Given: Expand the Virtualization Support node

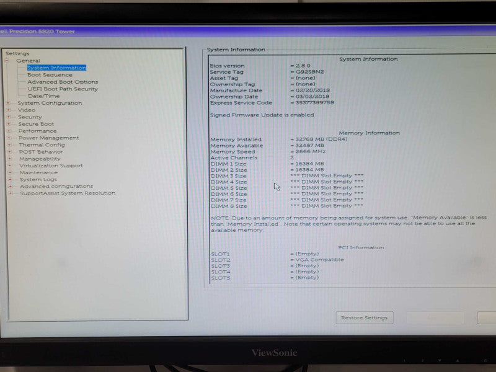Looking at the screenshot, I should pyautogui.click(x=10, y=166).
